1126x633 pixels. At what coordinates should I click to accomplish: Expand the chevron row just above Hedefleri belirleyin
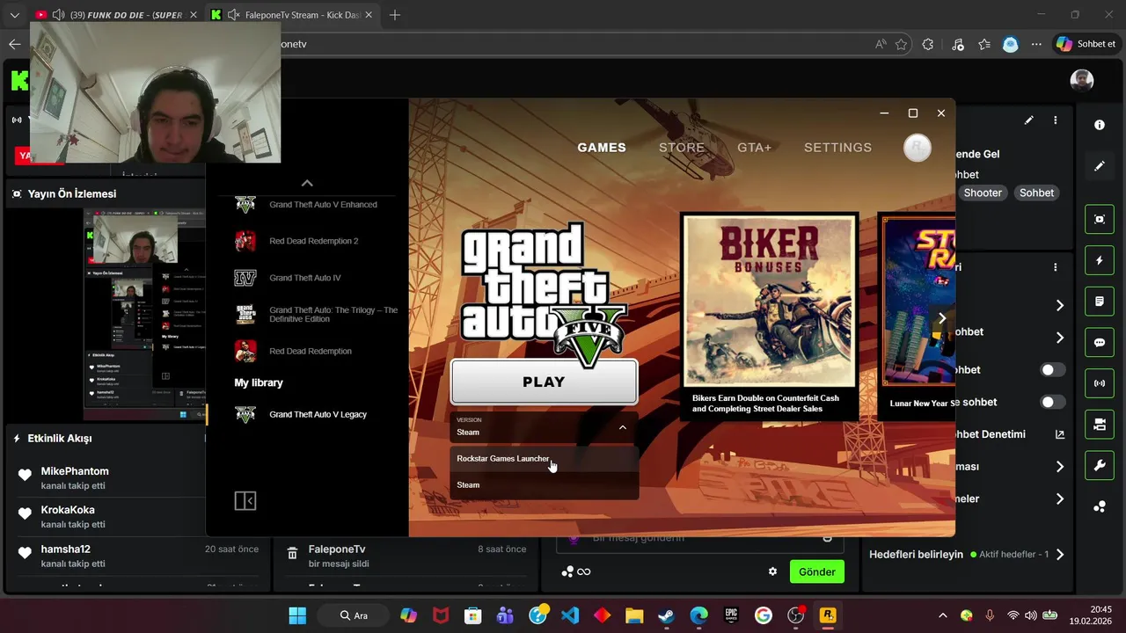tap(1059, 499)
